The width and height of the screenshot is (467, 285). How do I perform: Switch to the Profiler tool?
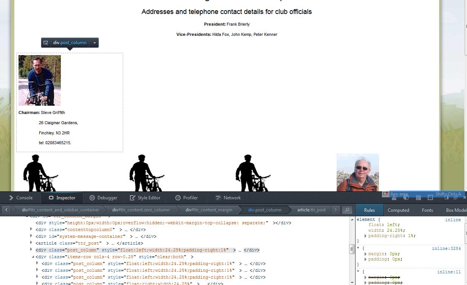[x=186, y=197]
